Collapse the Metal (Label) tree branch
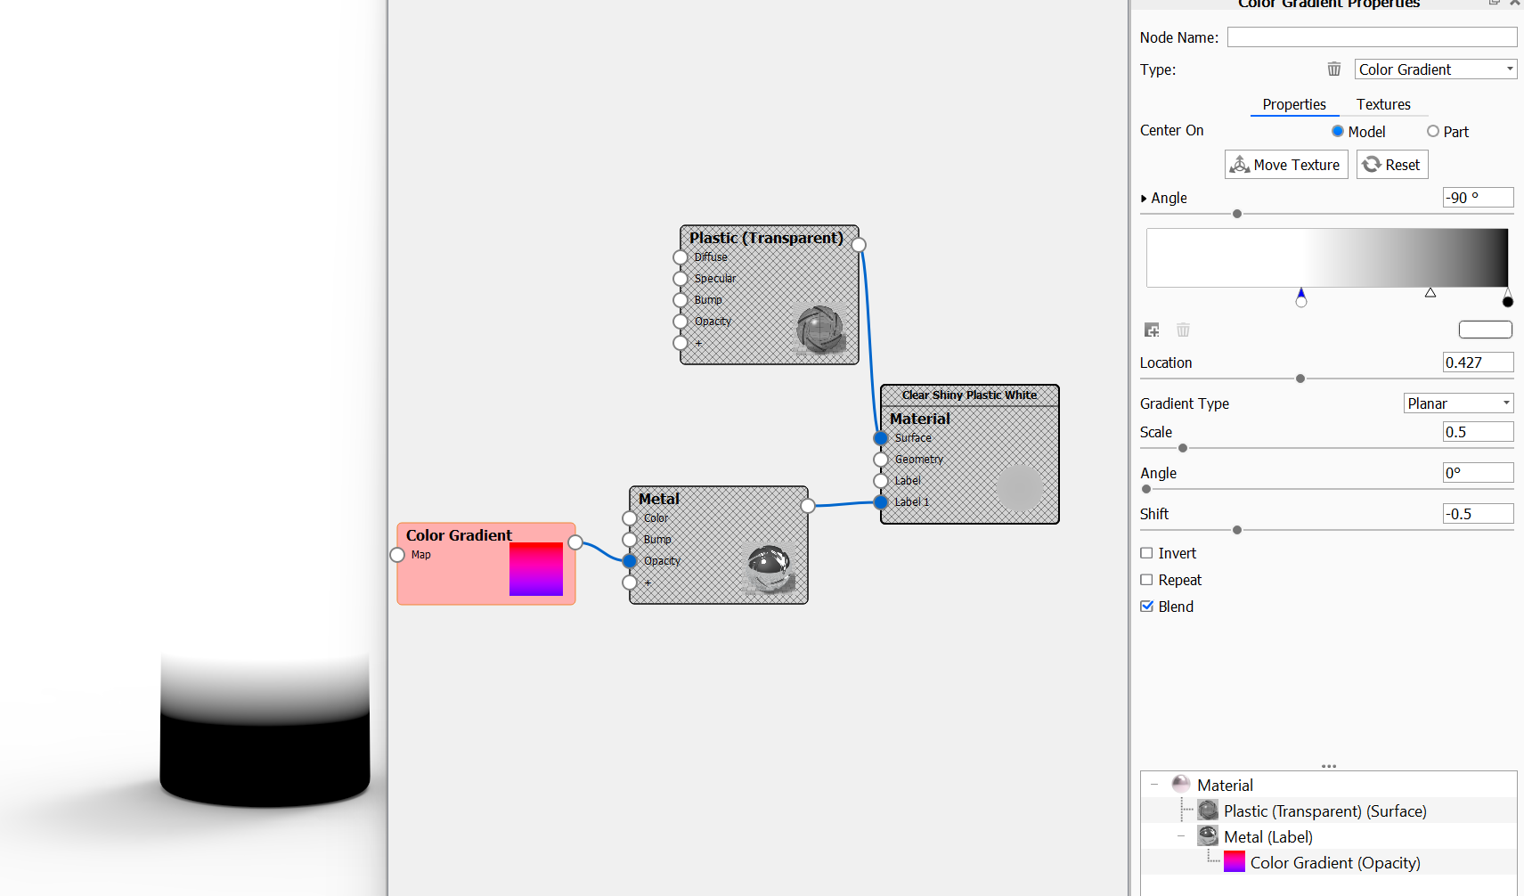Viewport: 1524px width, 896px height. 1181,836
